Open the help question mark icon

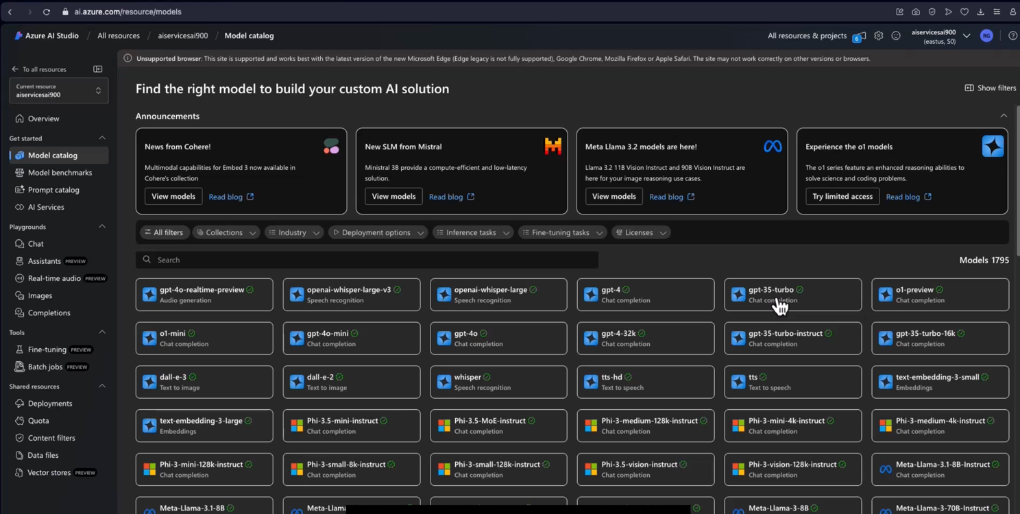tap(1012, 36)
